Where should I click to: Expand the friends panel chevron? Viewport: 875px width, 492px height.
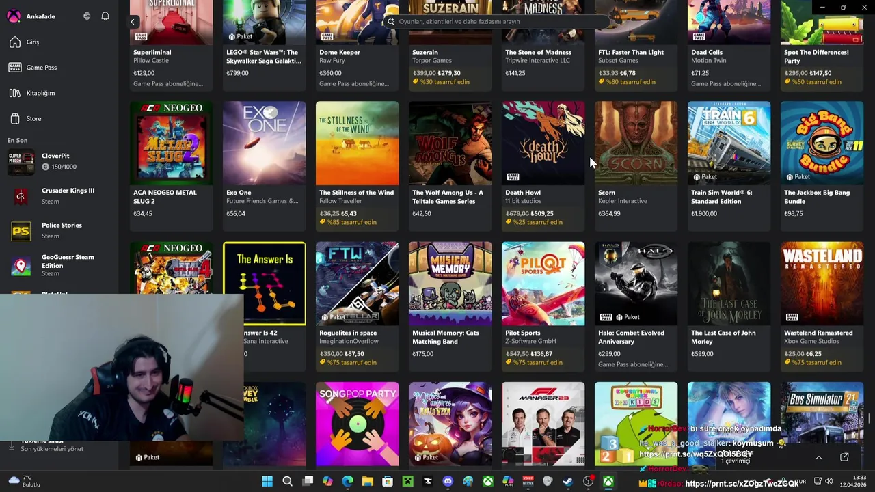(x=819, y=457)
